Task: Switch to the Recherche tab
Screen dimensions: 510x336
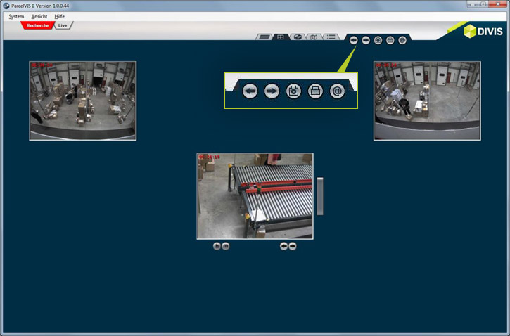Action: (x=37, y=25)
